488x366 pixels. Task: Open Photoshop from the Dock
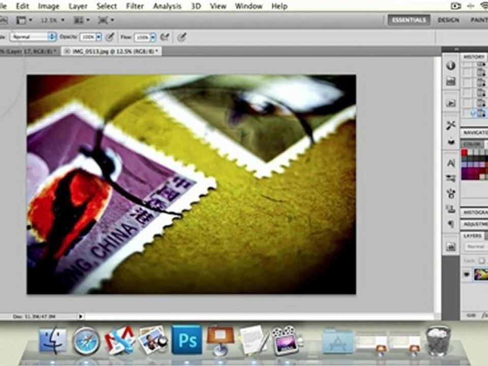(187, 340)
